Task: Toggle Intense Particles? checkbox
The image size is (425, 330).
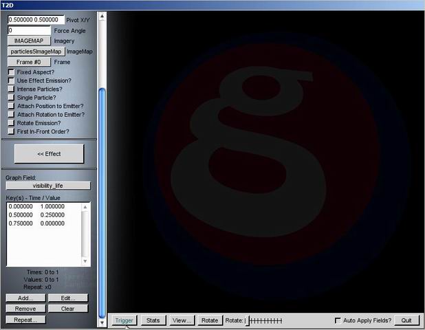Action: [11, 89]
